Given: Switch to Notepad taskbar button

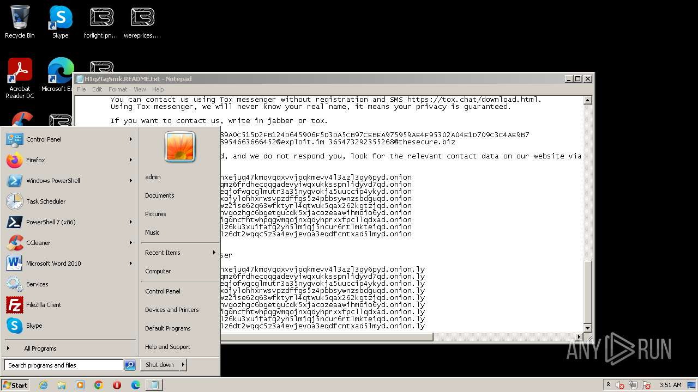Looking at the screenshot, I should [x=154, y=385].
